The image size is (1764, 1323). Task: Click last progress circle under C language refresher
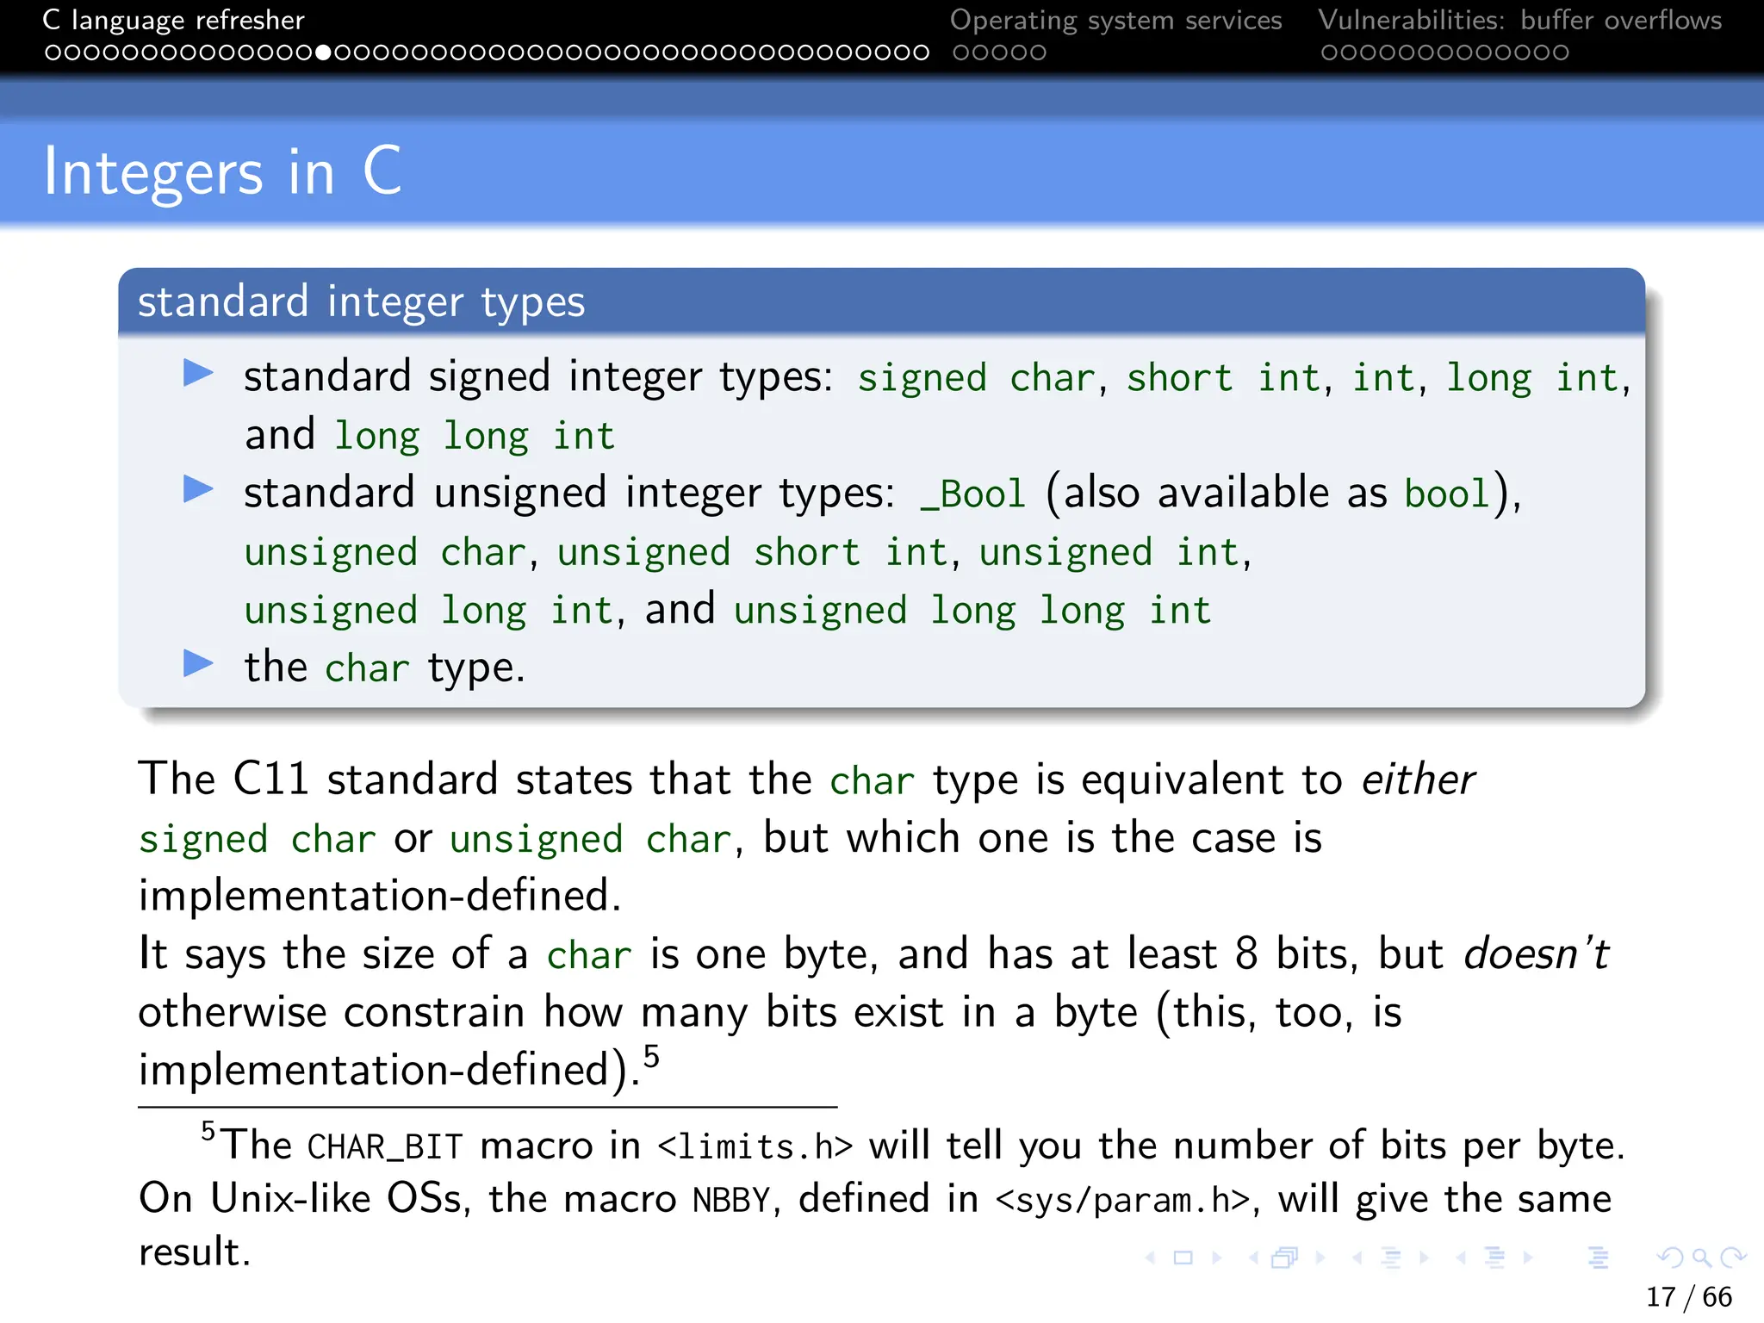[x=922, y=53]
